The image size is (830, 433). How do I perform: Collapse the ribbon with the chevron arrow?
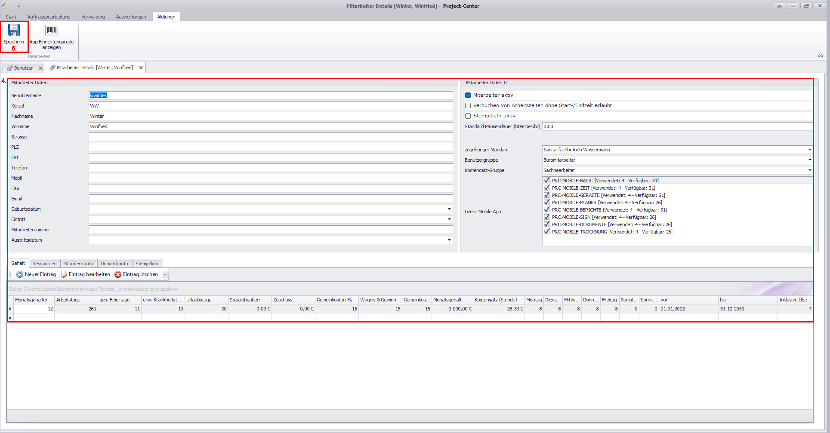click(x=821, y=55)
